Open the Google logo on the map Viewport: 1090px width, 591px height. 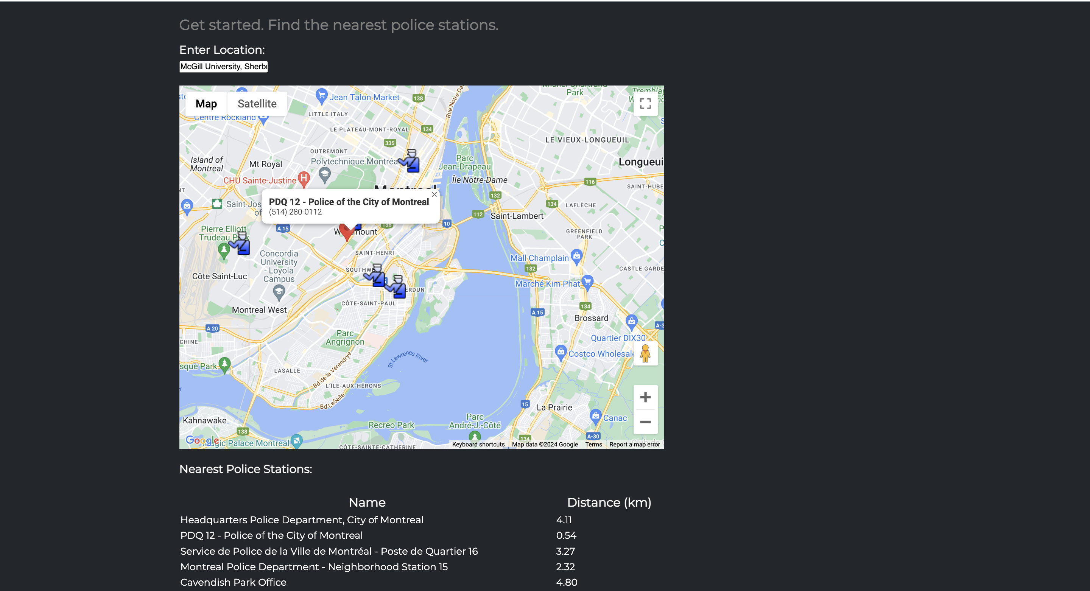(x=202, y=440)
